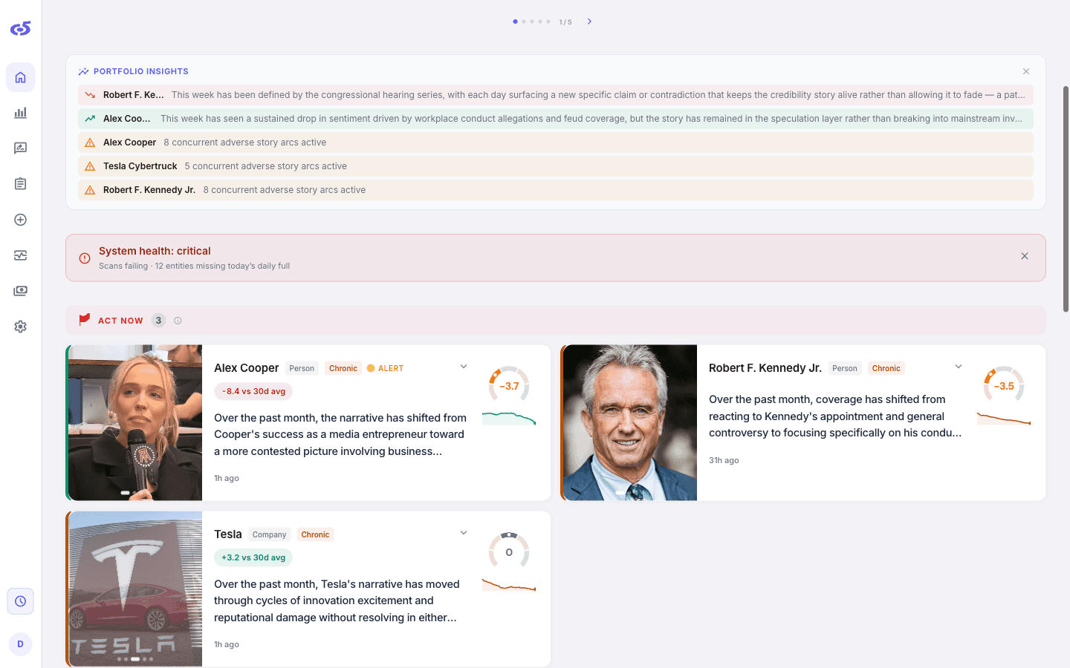Click the ALERT badge on Alex Cooper
This screenshot has height=668, width=1070.
pyautogui.click(x=386, y=368)
